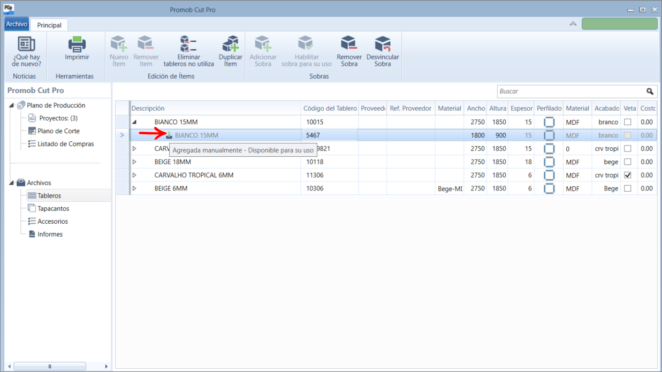
Task: Expand the row with code 9821
Action: 134,149
